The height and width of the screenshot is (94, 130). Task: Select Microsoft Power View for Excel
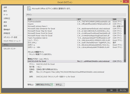(76, 36)
